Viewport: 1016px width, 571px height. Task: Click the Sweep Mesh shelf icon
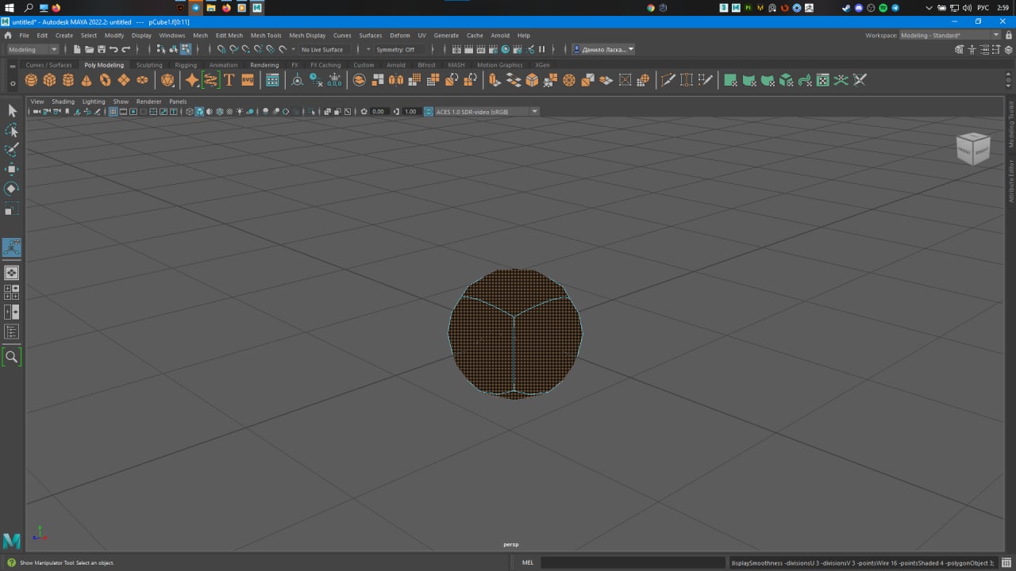coord(210,80)
